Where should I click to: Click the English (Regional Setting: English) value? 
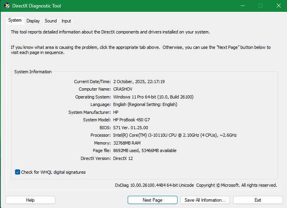click(x=145, y=104)
